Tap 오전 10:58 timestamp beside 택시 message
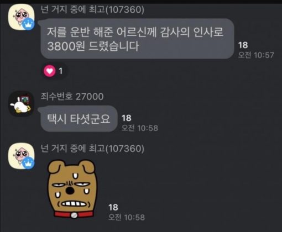Viewport: 282px width, 232px height. point(140,128)
